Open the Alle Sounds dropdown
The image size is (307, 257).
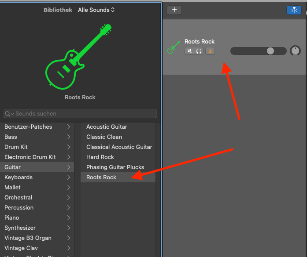tap(96, 10)
